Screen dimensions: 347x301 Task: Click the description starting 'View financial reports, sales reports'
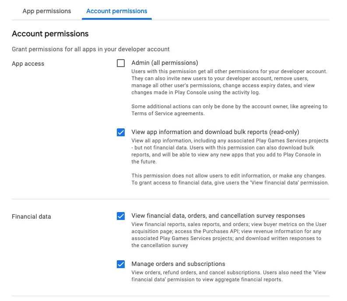tap(228, 235)
